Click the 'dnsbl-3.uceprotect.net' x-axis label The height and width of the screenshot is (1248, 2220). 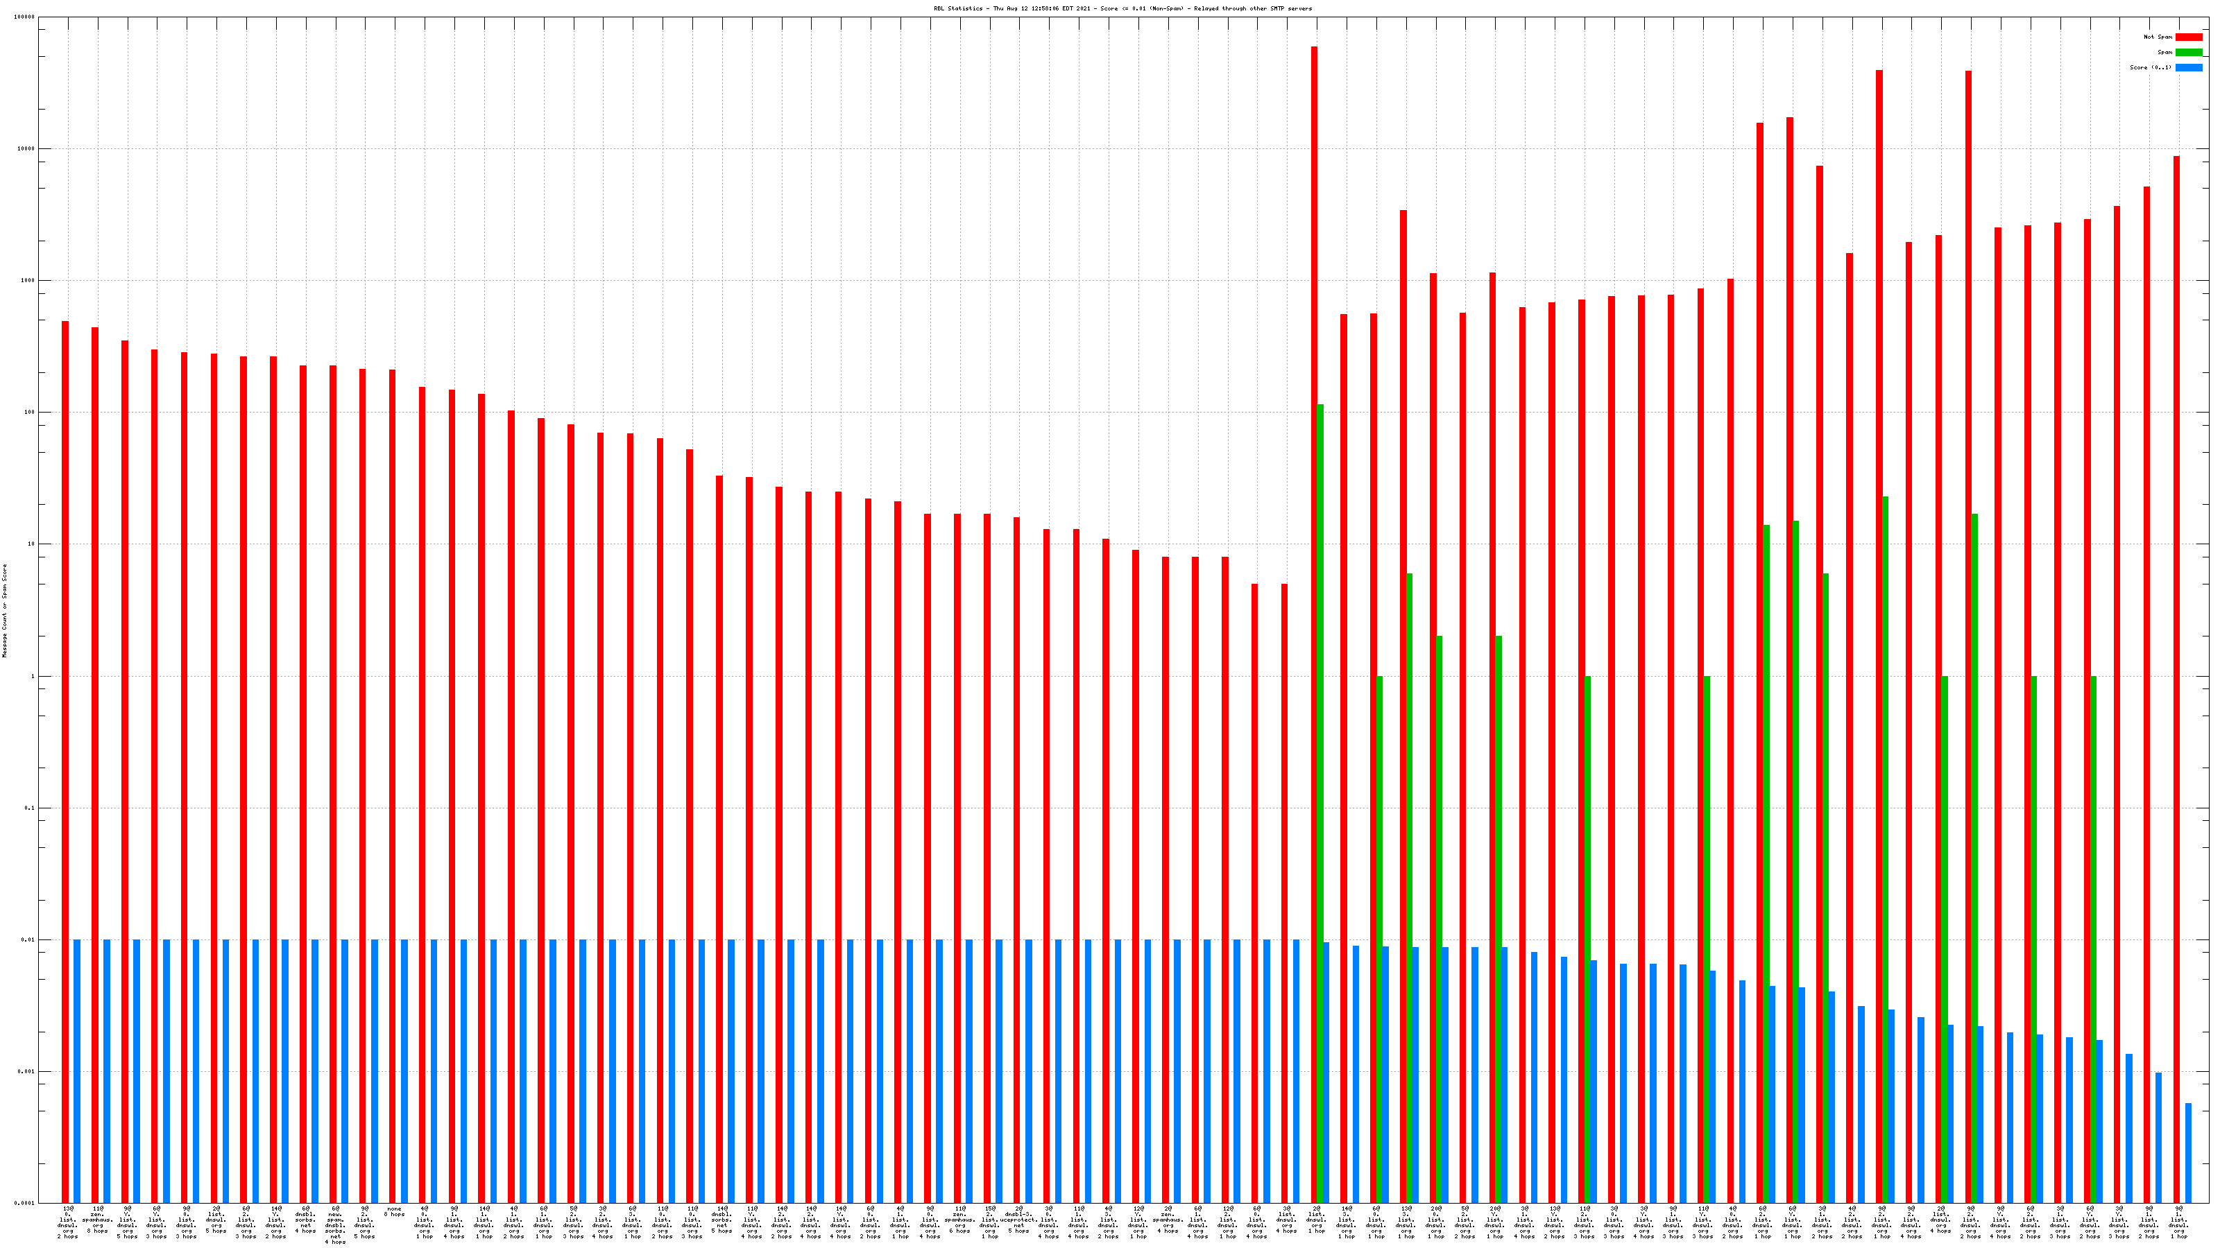coord(1020,1219)
